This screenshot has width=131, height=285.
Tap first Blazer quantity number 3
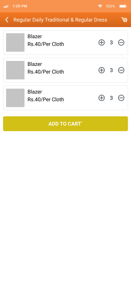click(111, 42)
